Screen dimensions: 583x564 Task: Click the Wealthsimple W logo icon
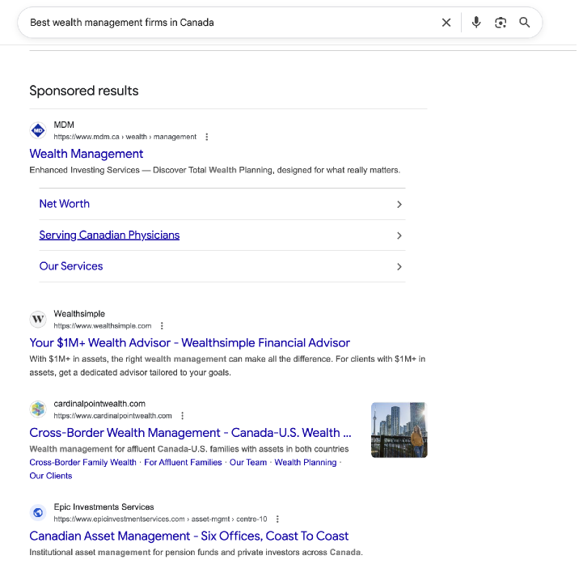38,319
